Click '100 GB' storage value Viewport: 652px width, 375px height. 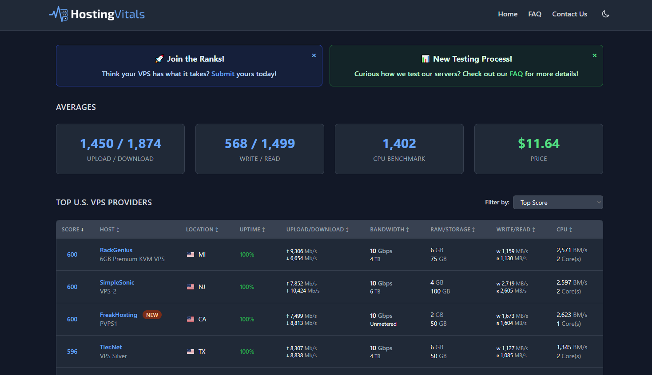pyautogui.click(x=440, y=291)
